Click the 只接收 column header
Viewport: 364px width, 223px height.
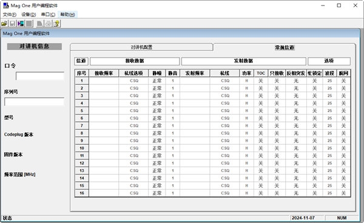pyautogui.click(x=277, y=73)
